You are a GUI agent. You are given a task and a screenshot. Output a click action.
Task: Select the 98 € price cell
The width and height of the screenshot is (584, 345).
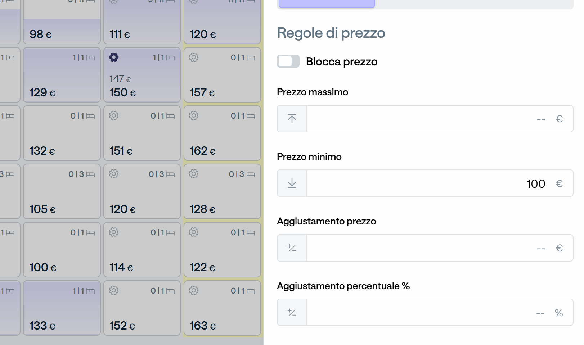pos(62,22)
